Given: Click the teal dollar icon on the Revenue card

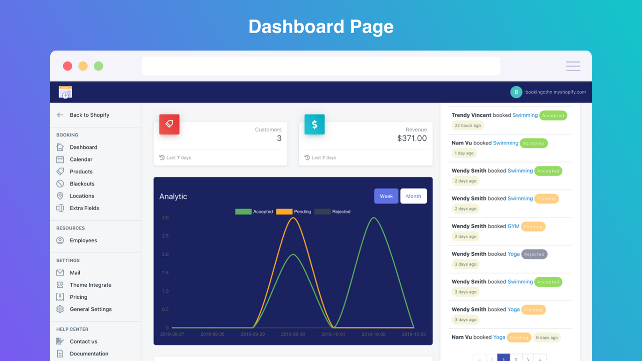Looking at the screenshot, I should pyautogui.click(x=314, y=124).
